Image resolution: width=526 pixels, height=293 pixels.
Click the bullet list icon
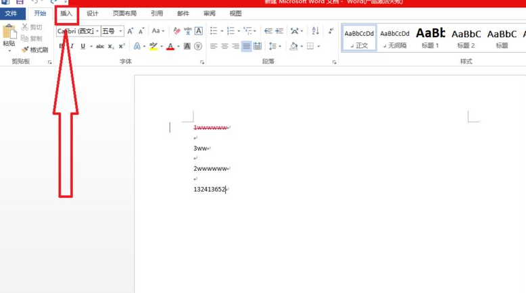[214, 31]
